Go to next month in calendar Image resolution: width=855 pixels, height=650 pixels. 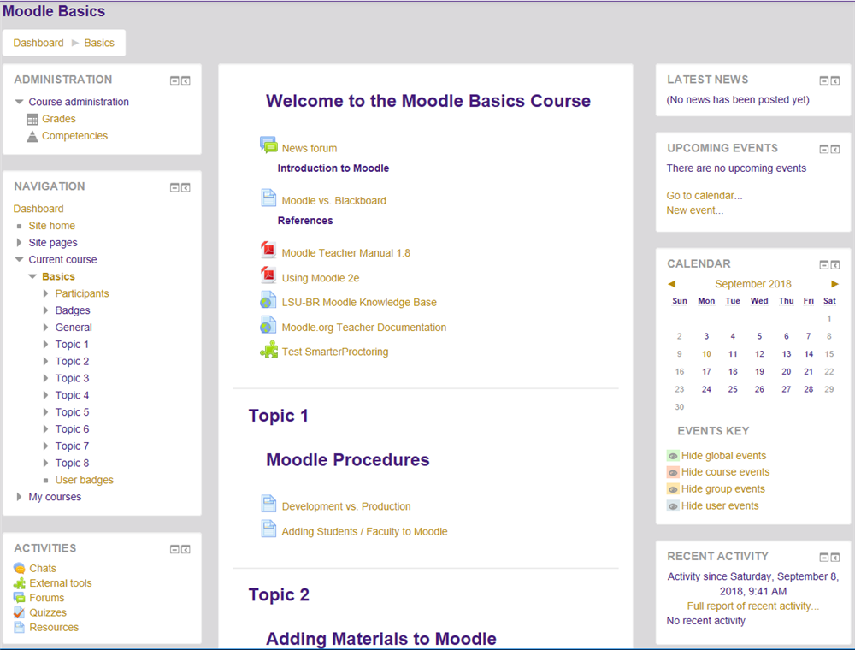pos(834,284)
